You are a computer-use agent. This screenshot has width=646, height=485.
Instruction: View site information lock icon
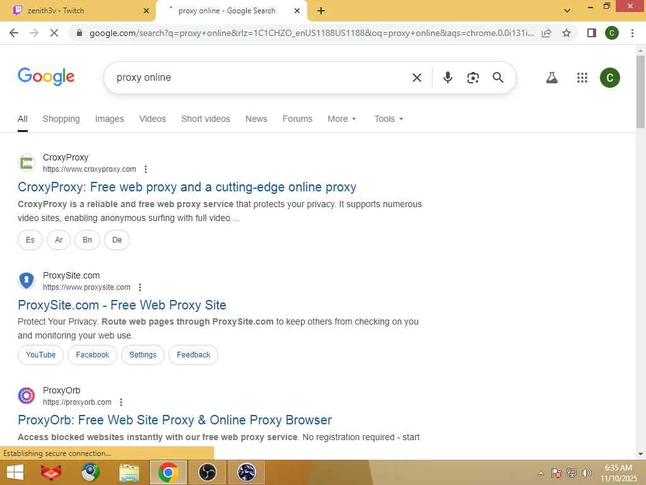(80, 33)
